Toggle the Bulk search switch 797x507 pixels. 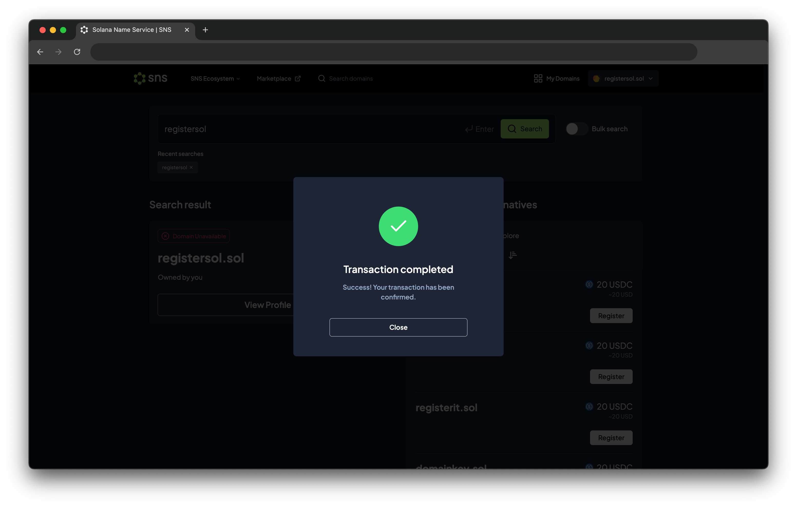coord(576,129)
